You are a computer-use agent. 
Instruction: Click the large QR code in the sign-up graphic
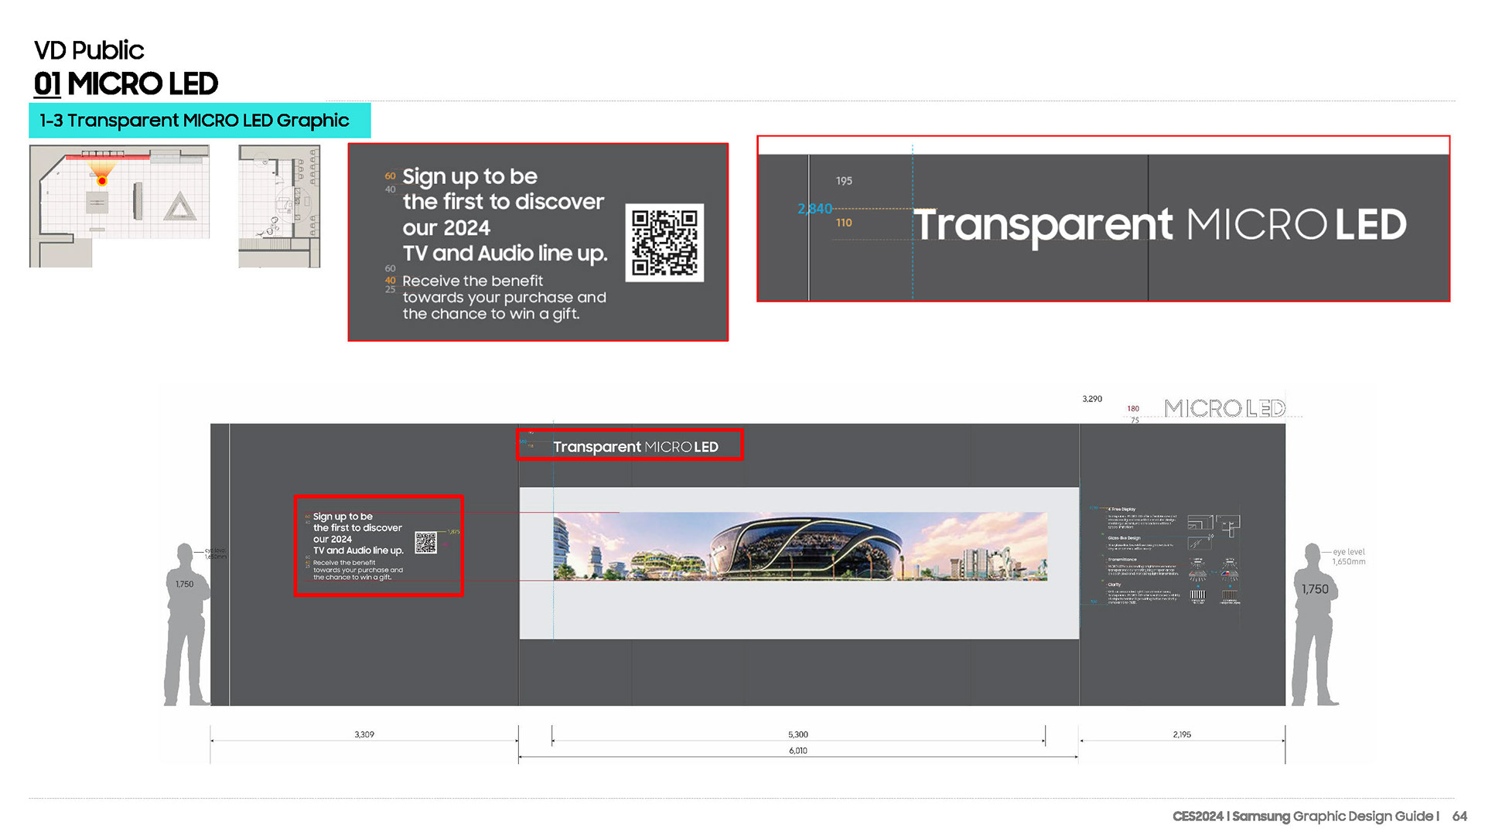tap(664, 243)
